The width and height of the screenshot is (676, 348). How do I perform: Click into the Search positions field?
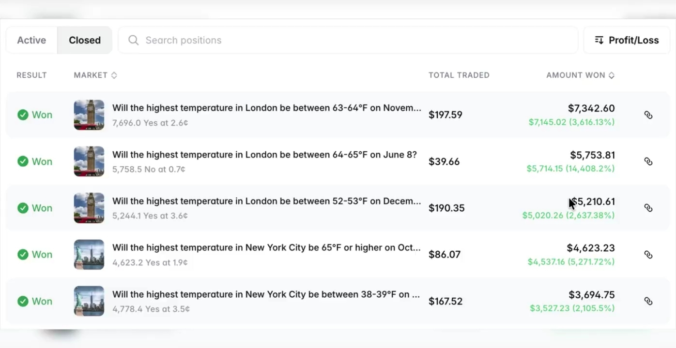(x=348, y=40)
